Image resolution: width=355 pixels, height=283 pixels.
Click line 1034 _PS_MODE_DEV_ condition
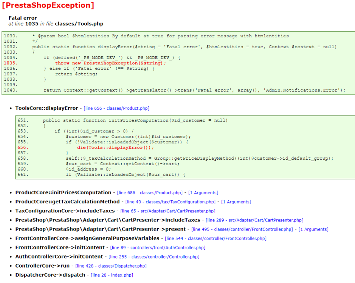(x=112, y=58)
